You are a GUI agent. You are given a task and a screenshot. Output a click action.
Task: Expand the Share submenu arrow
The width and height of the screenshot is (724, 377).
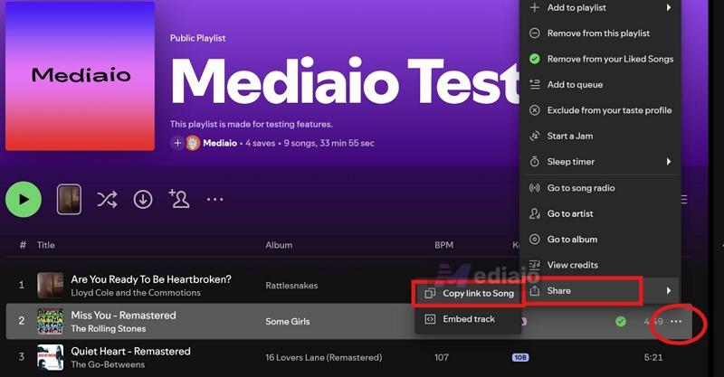669,291
